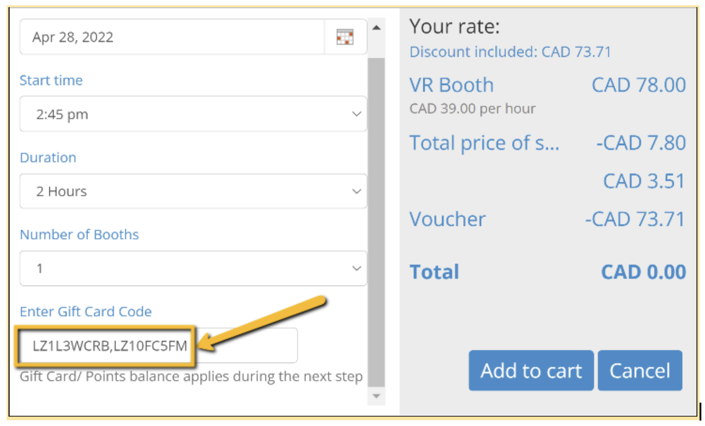Click the VR Booth rate line
Viewport: 705px width, 426px height.
pyautogui.click(x=547, y=85)
